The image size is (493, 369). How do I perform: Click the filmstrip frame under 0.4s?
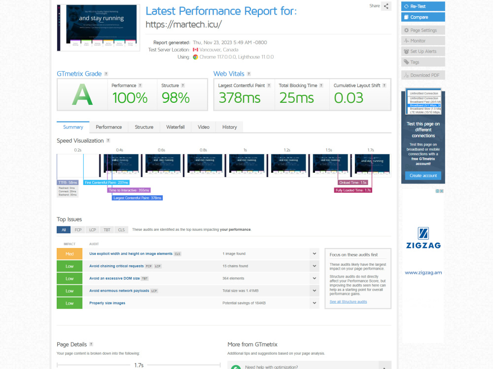coord(120,165)
